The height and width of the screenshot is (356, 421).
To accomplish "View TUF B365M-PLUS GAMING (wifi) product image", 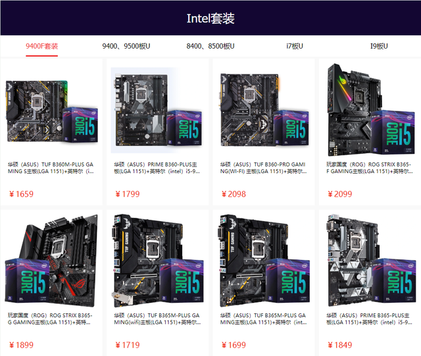I will click(x=157, y=261).
